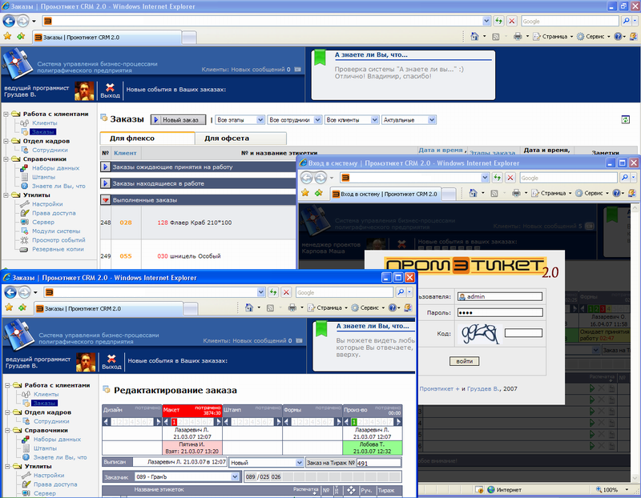Image resolution: width=641 pixels, height=498 pixels.
Task: Click Print icon in order editing window toolbar
Action: tap(292, 307)
